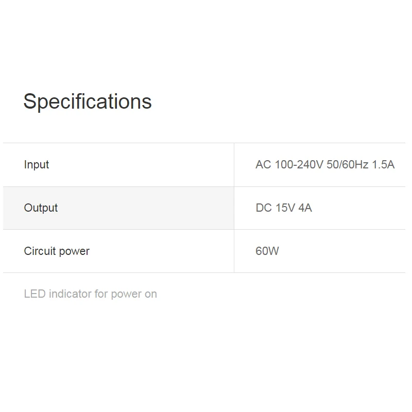The image size is (412, 412).
Task: Select the 15V output voltage text
Action: 285,208
